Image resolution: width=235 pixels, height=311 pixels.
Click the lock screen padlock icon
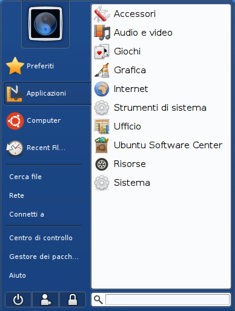coord(73,300)
